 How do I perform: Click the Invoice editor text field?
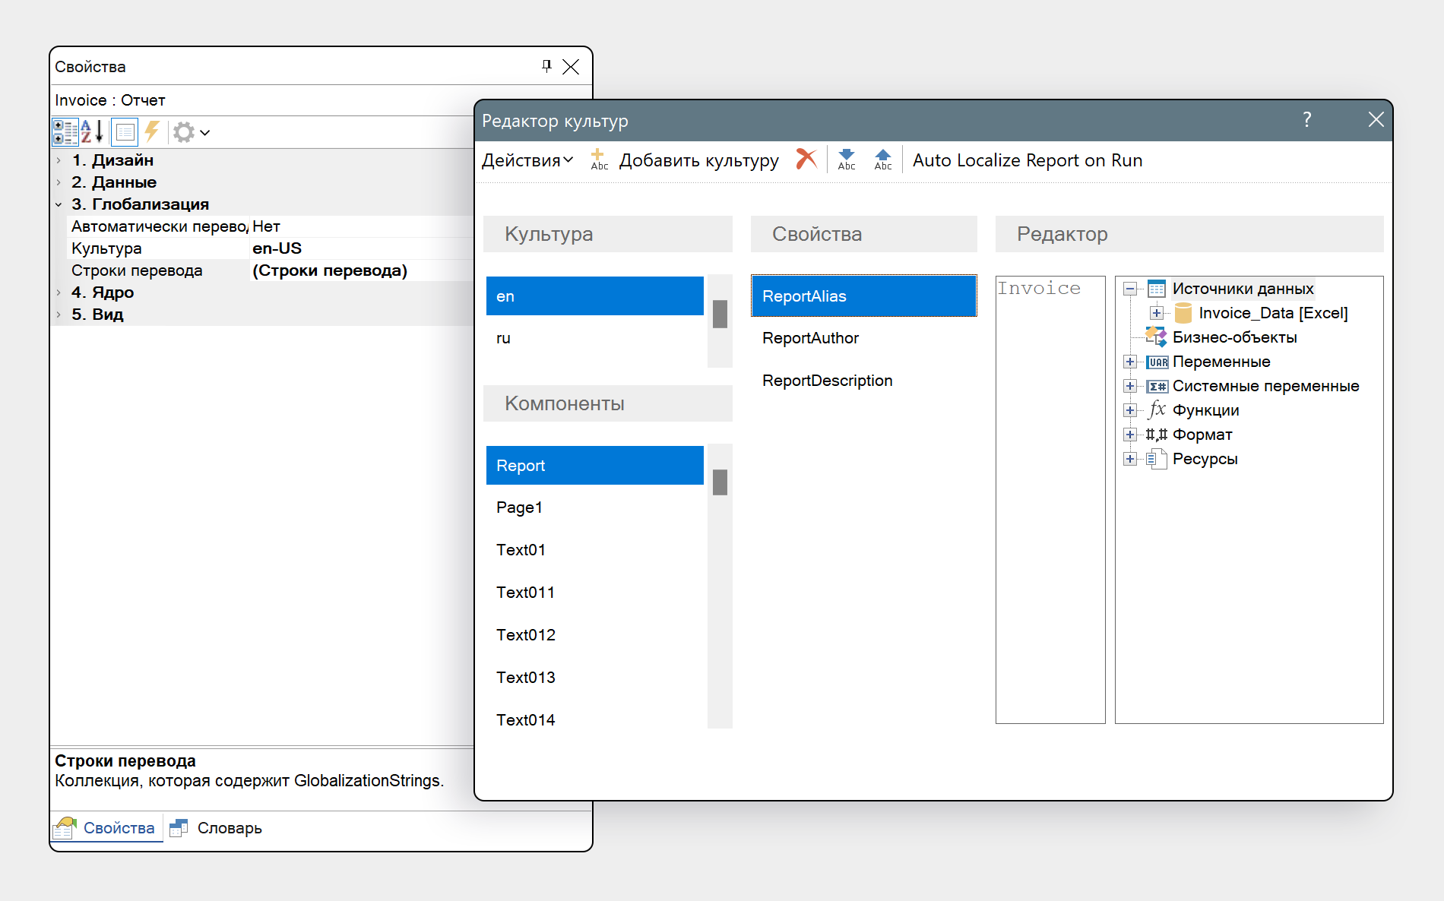(1050, 499)
